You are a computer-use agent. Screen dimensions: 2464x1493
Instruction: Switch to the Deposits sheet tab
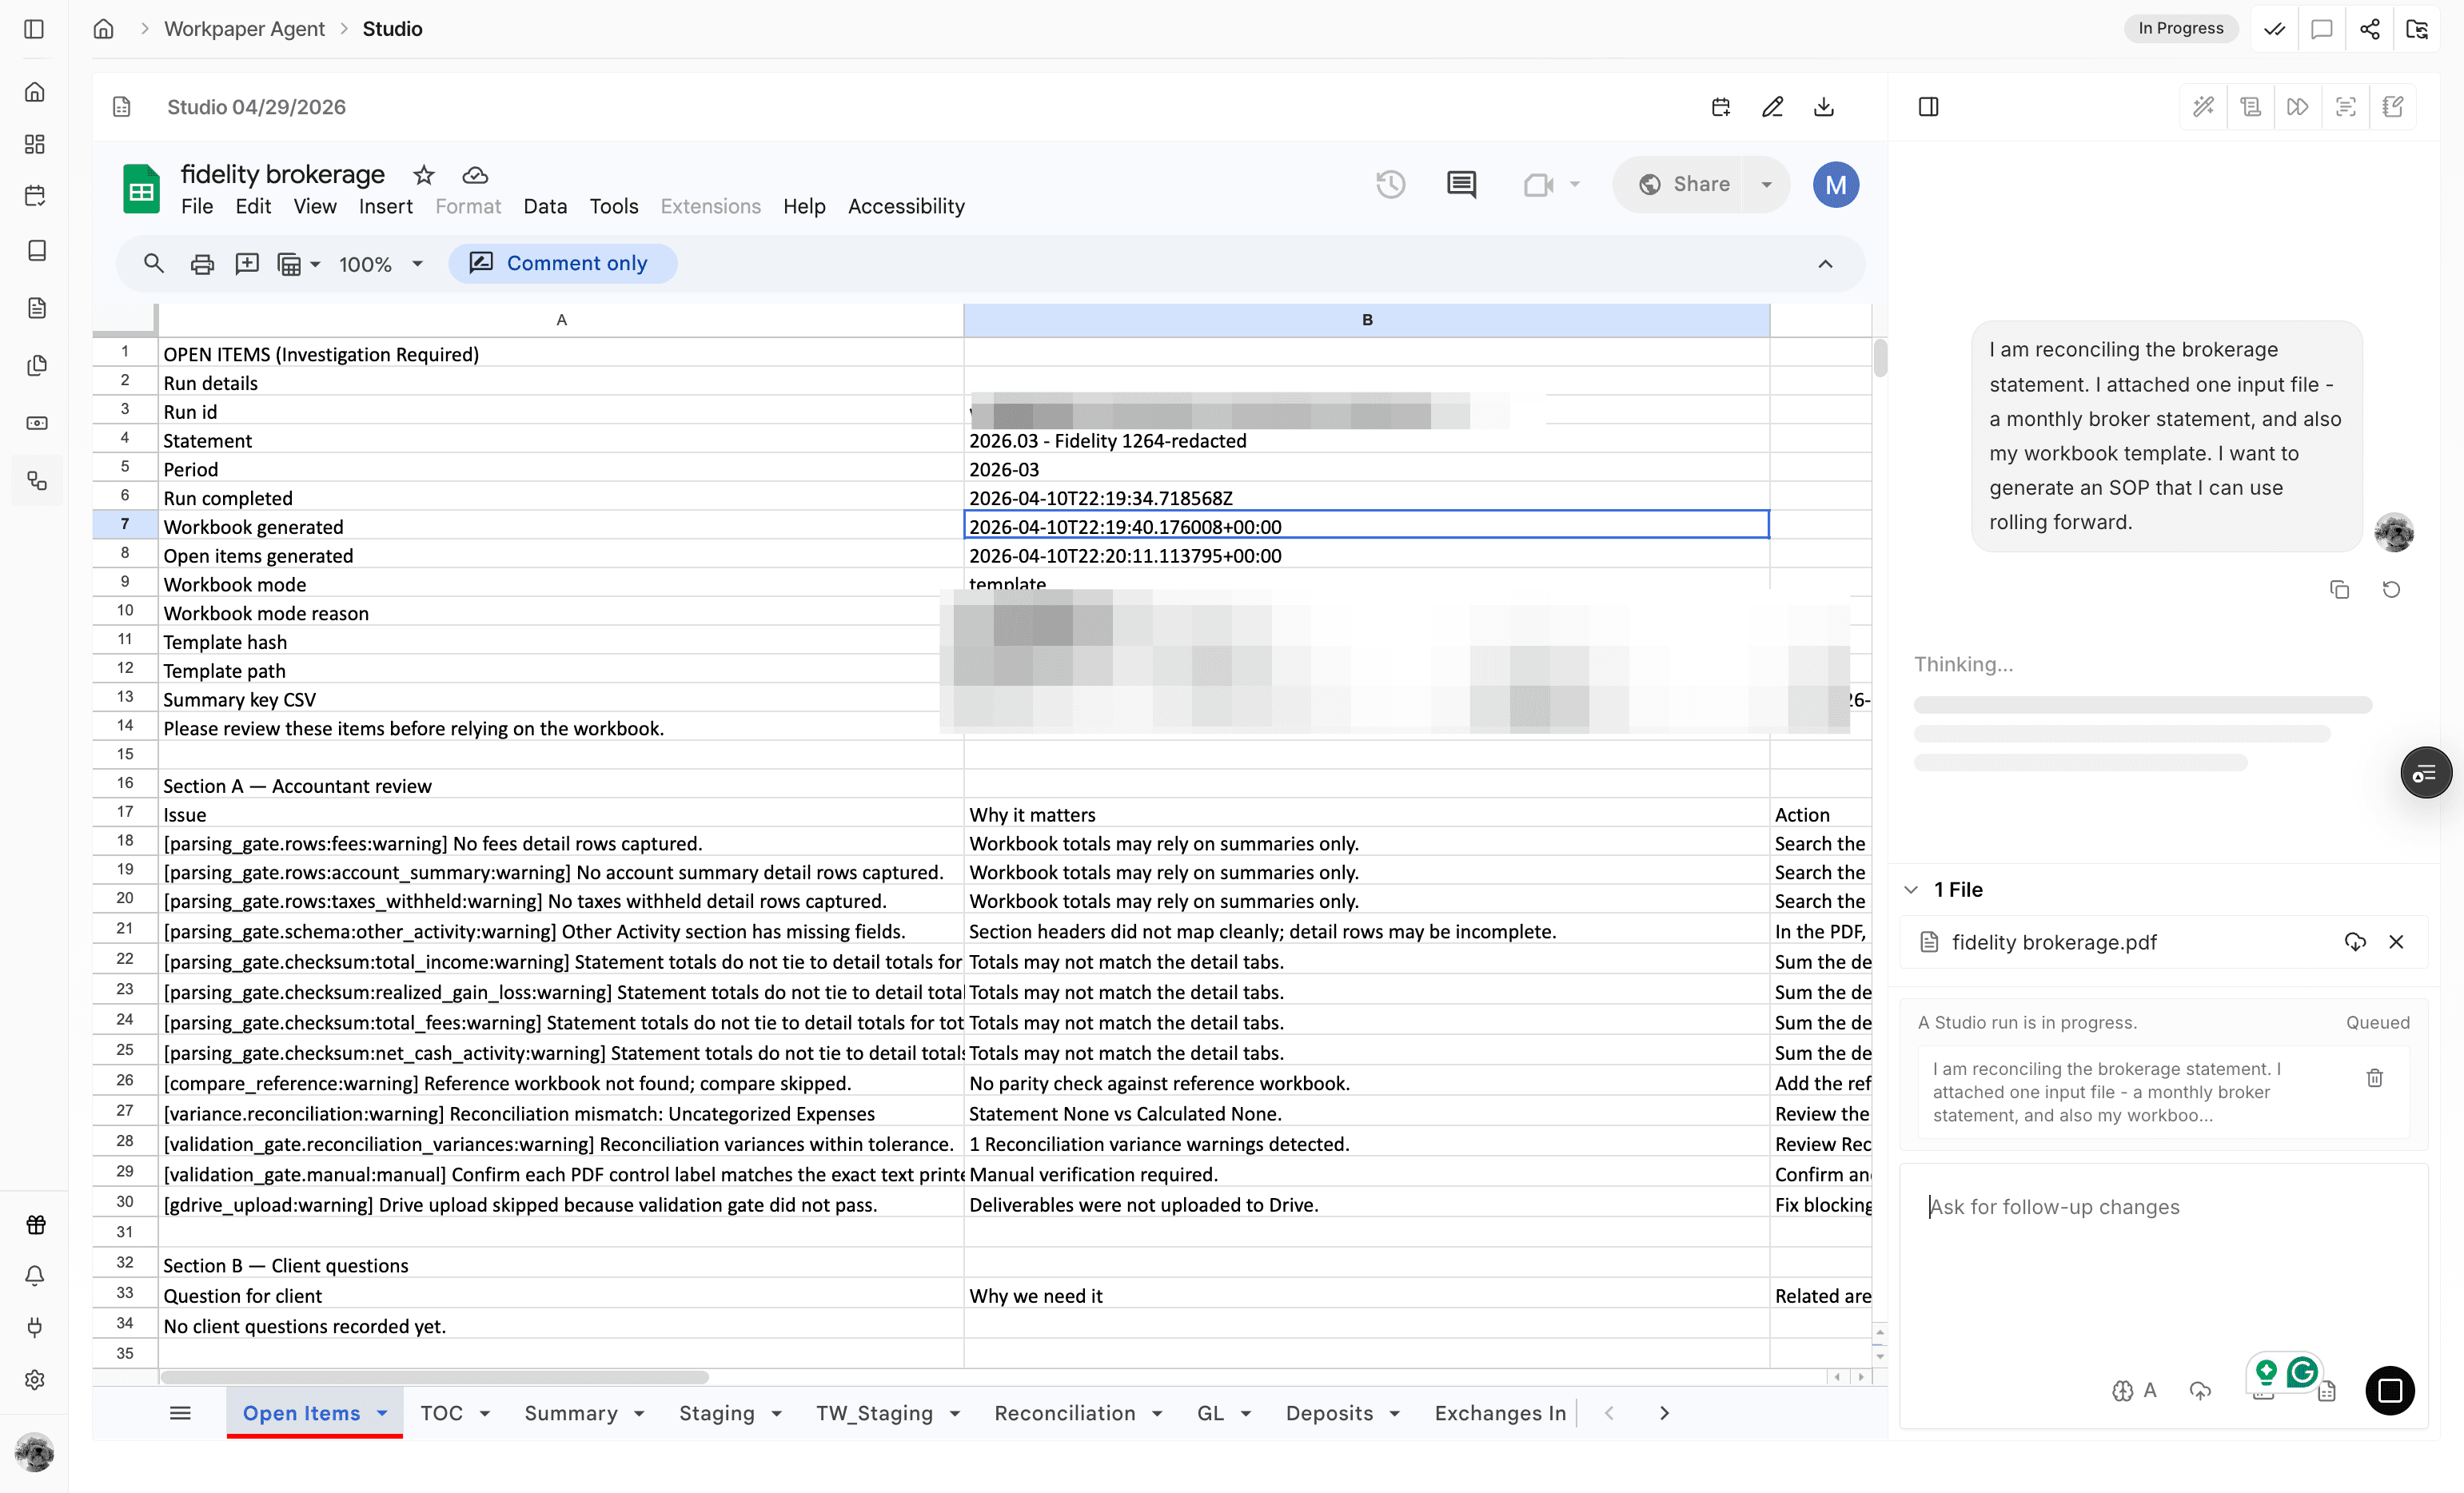(1329, 1414)
